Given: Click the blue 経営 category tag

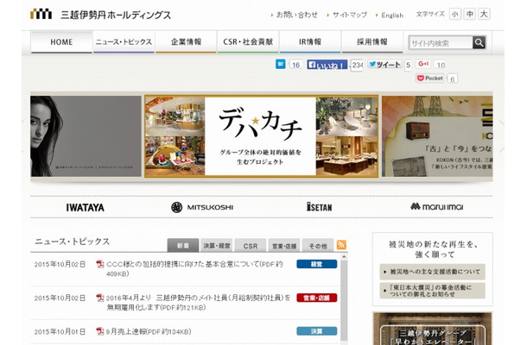Looking at the screenshot, I should pos(316,264).
